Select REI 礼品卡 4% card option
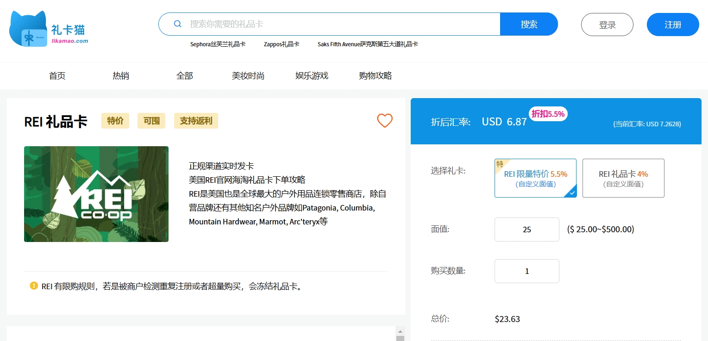Image resolution: width=708 pixels, height=341 pixels. pyautogui.click(x=623, y=178)
